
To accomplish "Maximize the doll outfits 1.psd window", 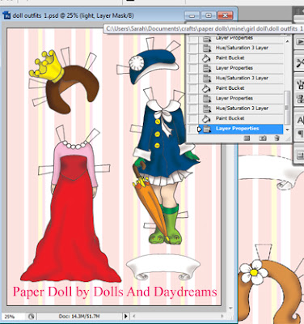I will pos(209,15).
